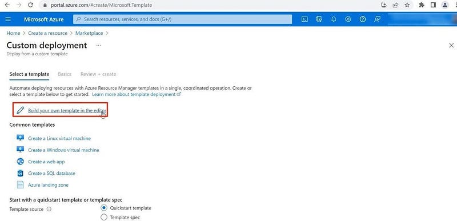This screenshot has height=221, width=457.
Task: Close the Custom deployment blade
Action: click(451, 46)
